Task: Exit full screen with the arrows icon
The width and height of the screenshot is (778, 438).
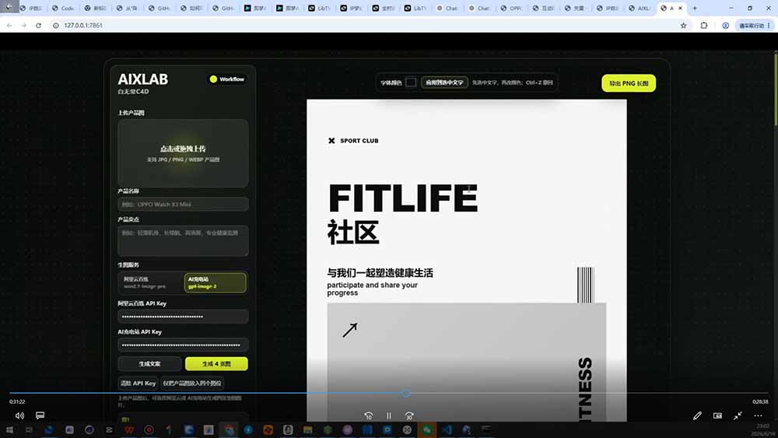Action: pyautogui.click(x=738, y=415)
